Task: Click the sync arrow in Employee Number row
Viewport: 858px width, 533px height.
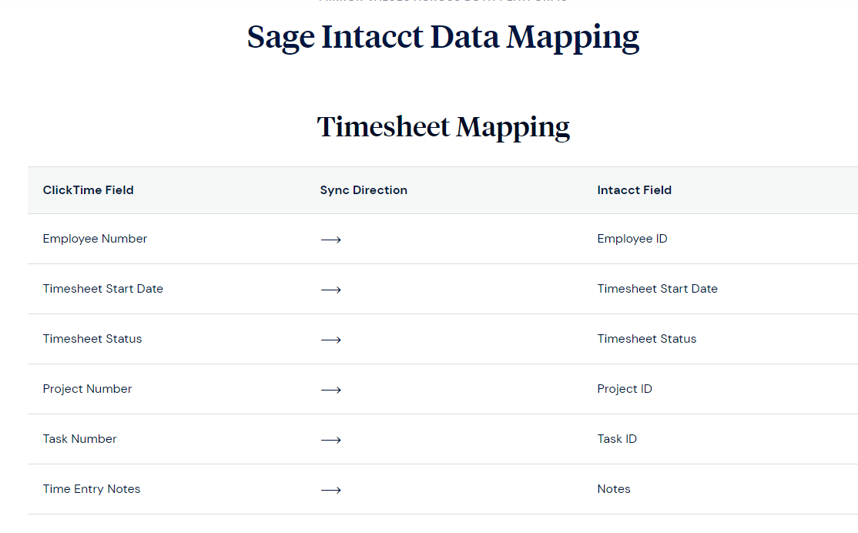Action: point(330,240)
